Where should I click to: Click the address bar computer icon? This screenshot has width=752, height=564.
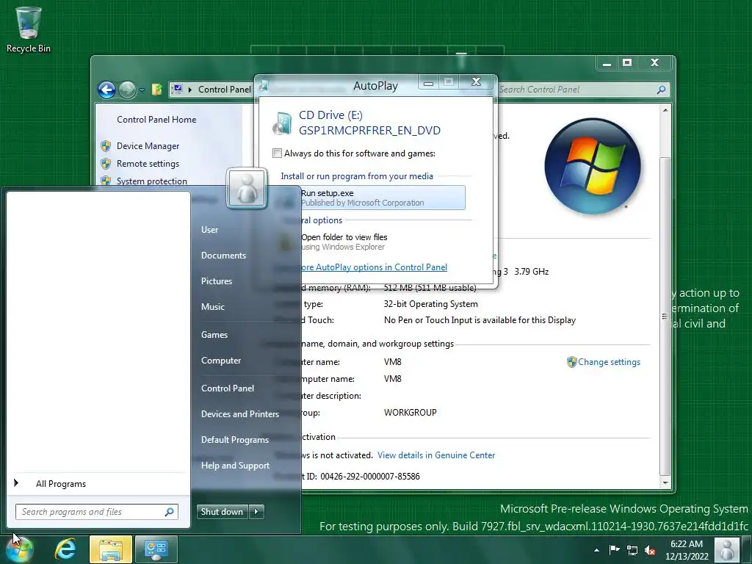(178, 89)
